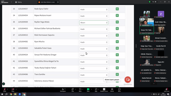Click the green Share screen button

tap(88, 90)
